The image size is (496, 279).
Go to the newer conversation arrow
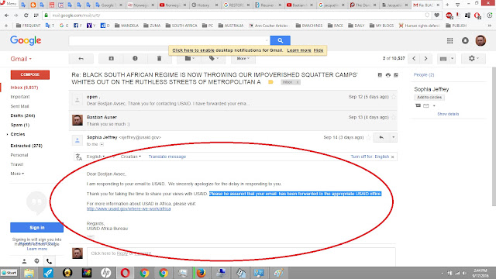414,59
